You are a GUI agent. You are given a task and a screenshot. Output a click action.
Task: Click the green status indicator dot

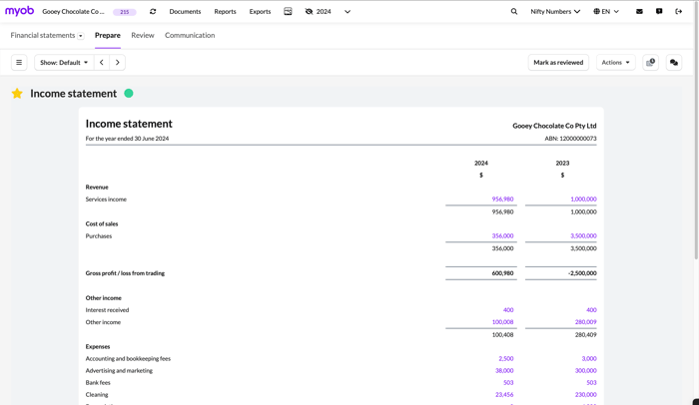point(129,93)
